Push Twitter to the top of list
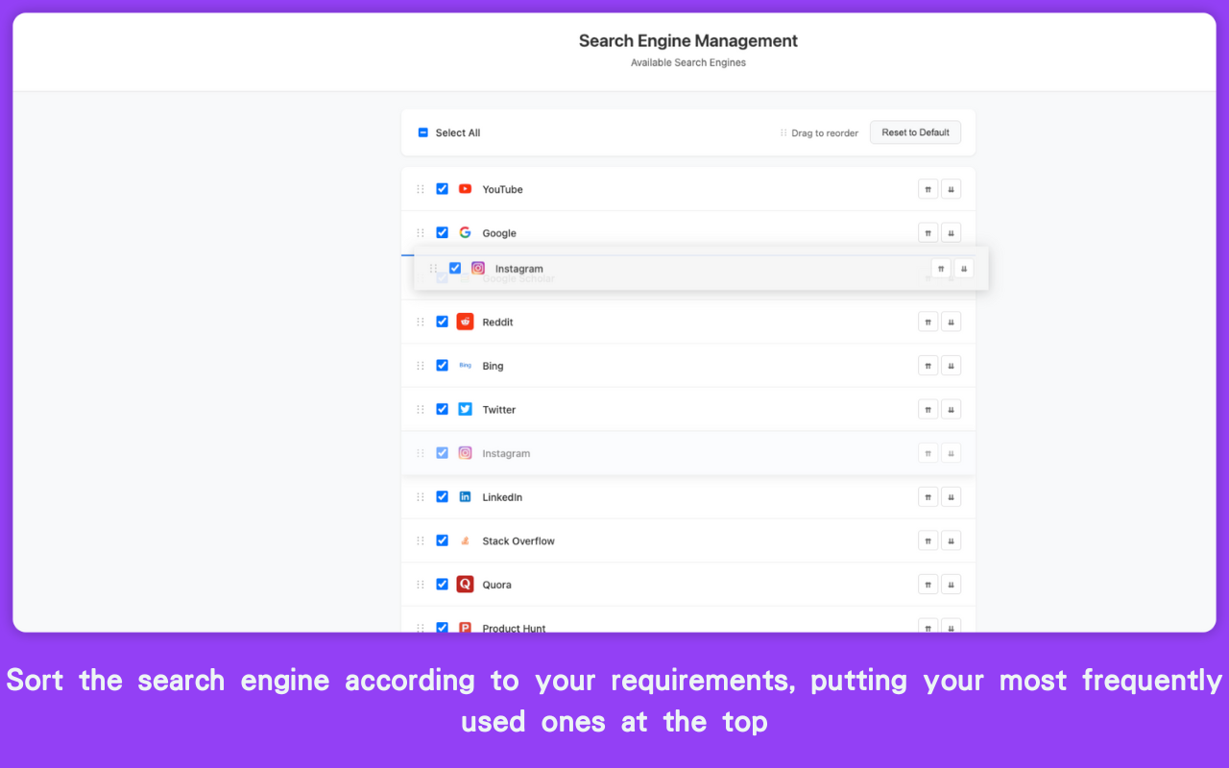This screenshot has width=1229, height=768. pyautogui.click(x=928, y=409)
